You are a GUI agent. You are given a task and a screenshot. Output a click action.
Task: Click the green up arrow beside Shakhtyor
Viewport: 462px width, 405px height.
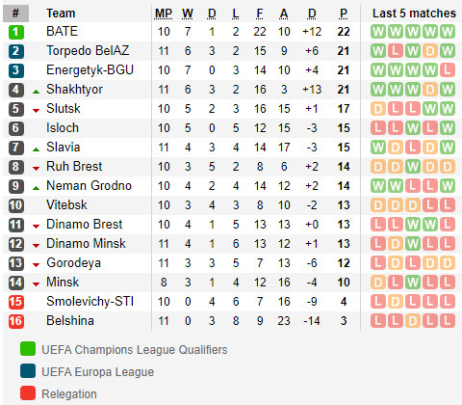[37, 92]
